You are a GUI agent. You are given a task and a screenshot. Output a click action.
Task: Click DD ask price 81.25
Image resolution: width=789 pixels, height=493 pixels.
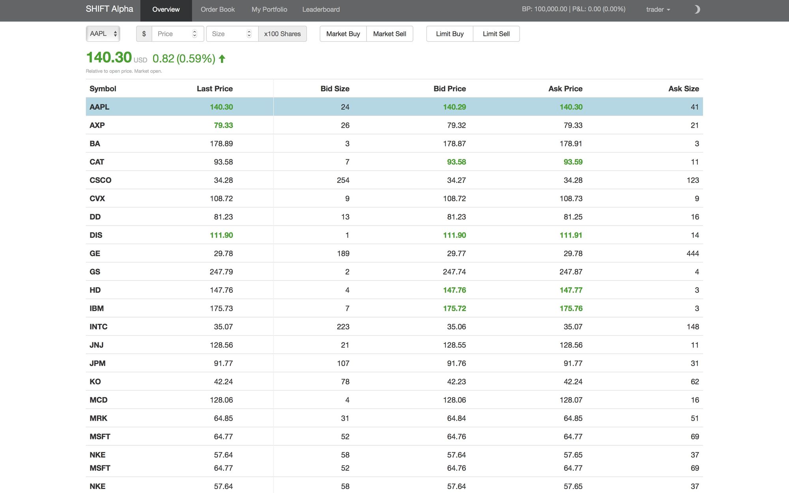coord(573,217)
